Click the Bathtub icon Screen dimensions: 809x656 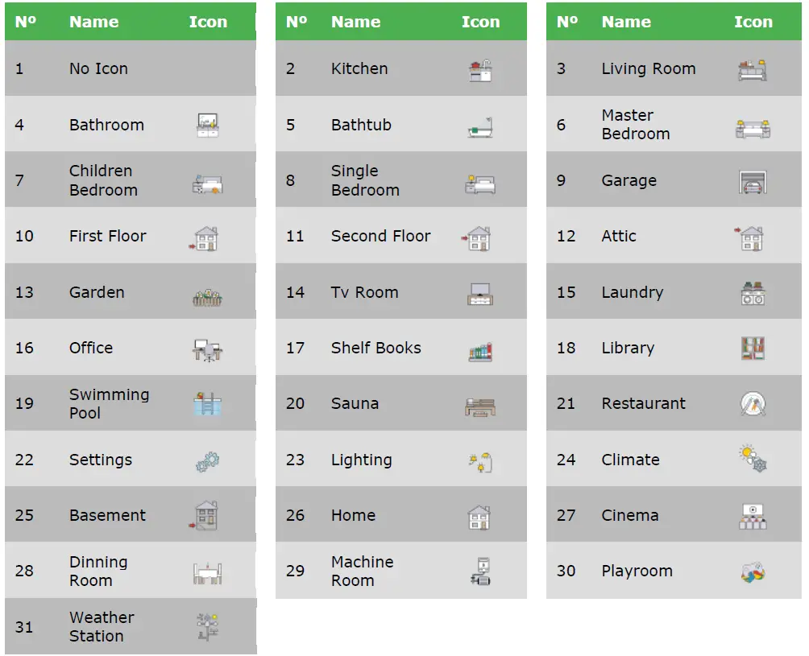tap(480, 127)
